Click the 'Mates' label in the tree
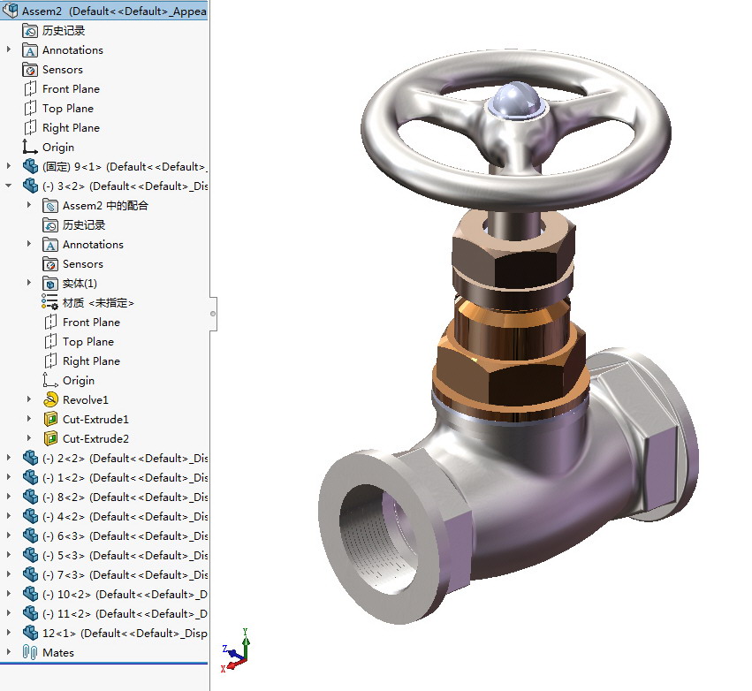This screenshot has width=752, height=691. tap(58, 653)
